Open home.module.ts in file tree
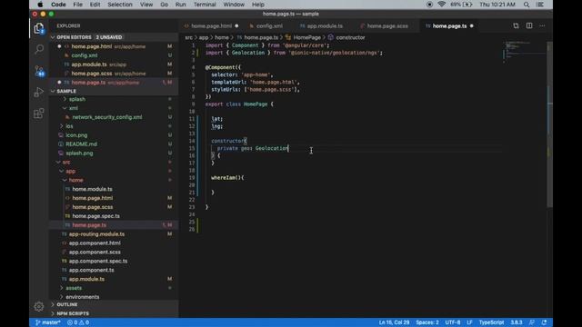The height and width of the screenshot is (327, 582). click(x=92, y=189)
